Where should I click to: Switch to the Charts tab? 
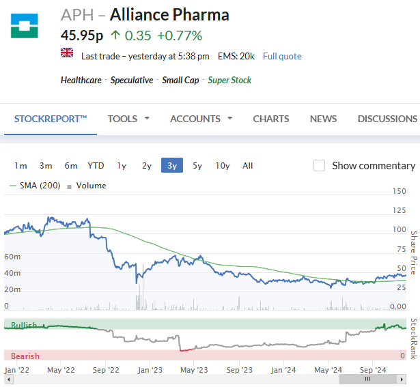[271, 119]
